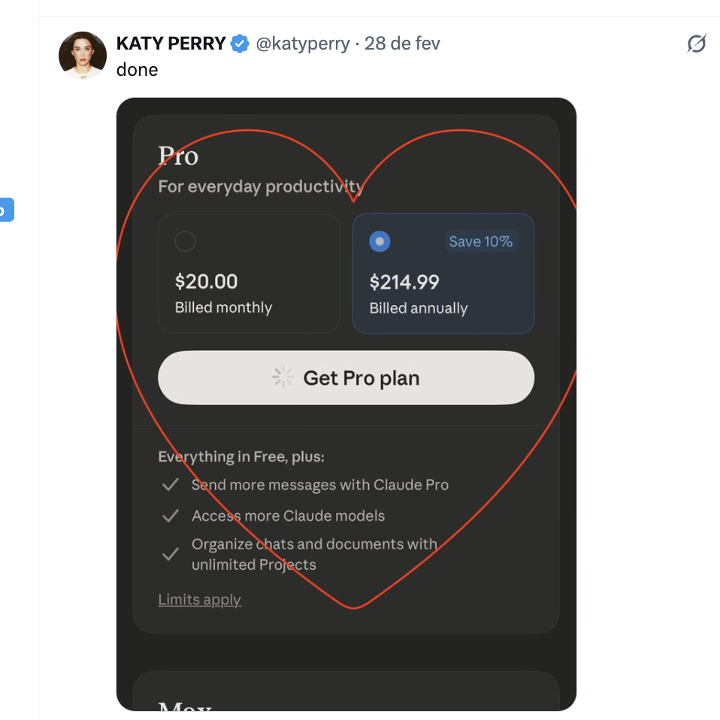Click the 'Save 10%' badge
The width and height of the screenshot is (720, 720).
(481, 241)
